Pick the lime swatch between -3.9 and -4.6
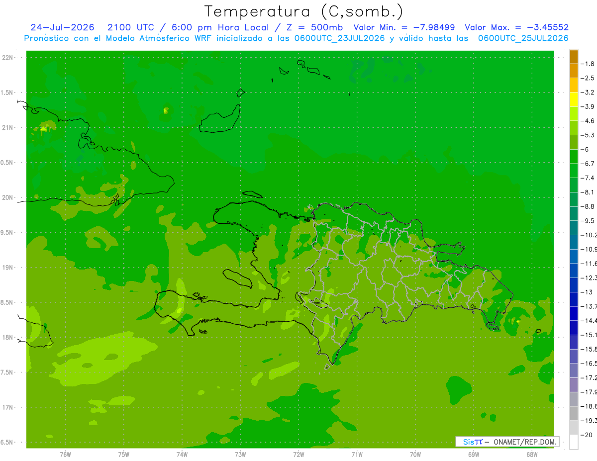The height and width of the screenshot is (461, 597). 574,113
